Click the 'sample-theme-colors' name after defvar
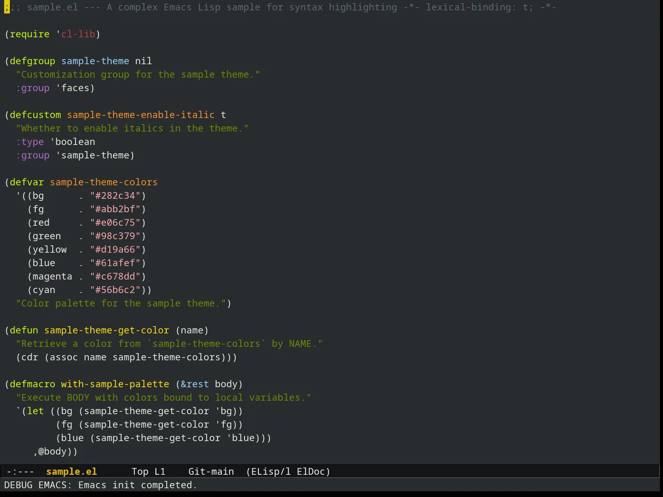Screen dimensions: 663x497 [104, 182]
